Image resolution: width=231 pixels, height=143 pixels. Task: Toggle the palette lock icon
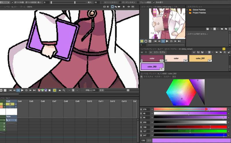[229, 52]
